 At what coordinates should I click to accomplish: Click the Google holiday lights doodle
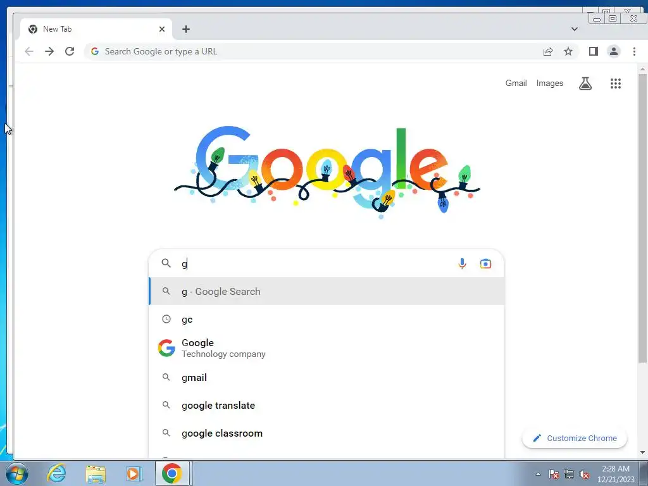[327, 171]
